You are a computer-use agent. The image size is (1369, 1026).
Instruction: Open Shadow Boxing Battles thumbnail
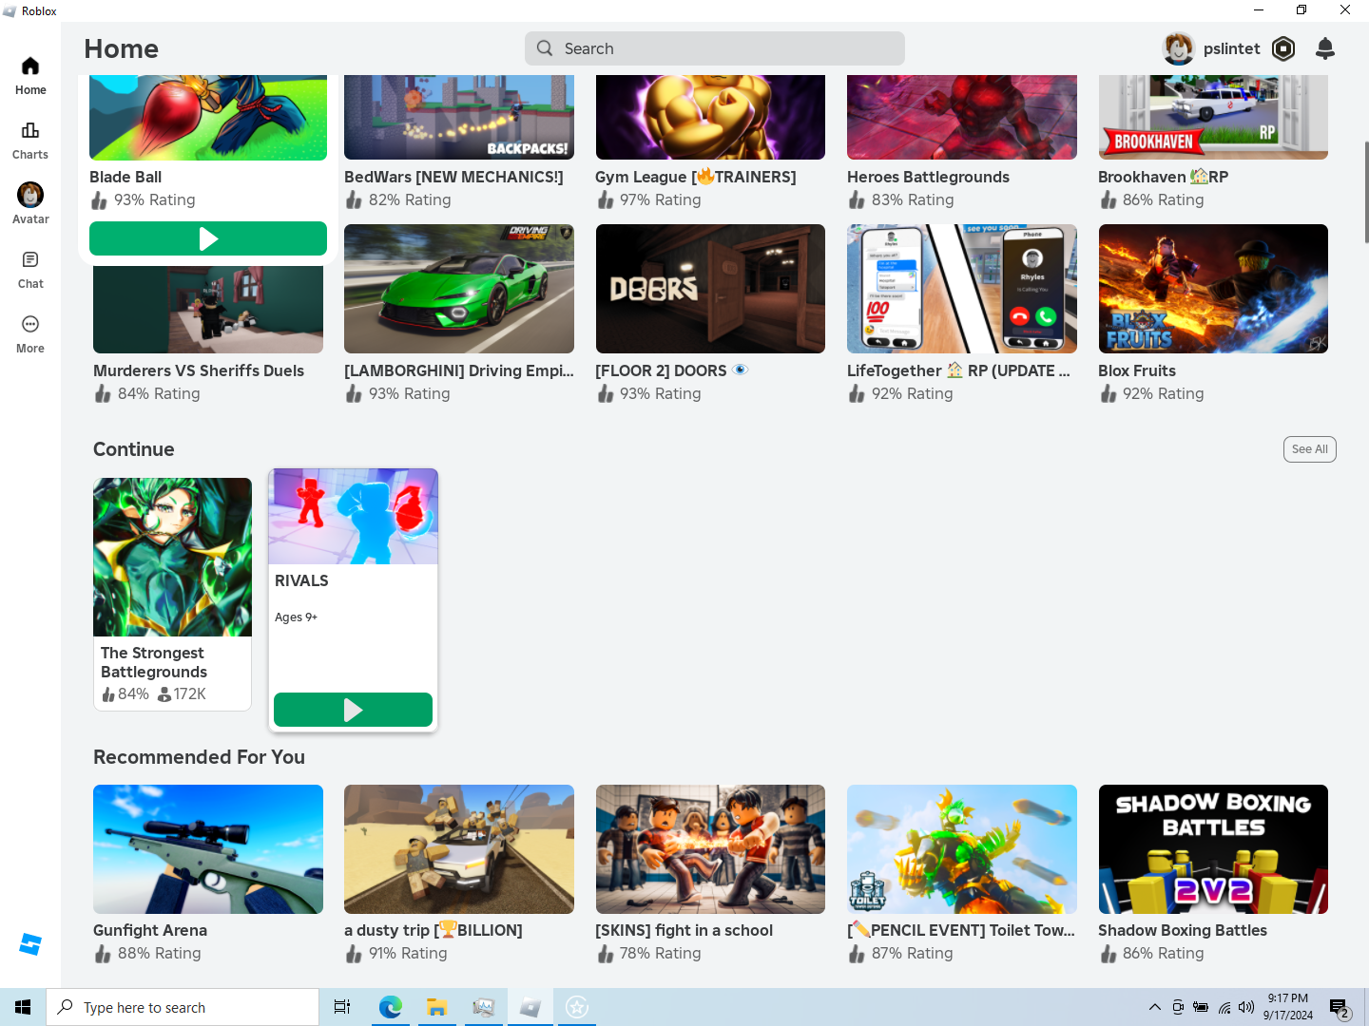[x=1213, y=849]
